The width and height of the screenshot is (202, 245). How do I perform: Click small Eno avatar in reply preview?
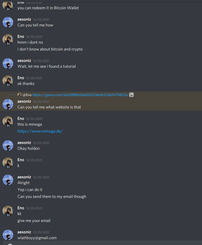coord(20,95)
